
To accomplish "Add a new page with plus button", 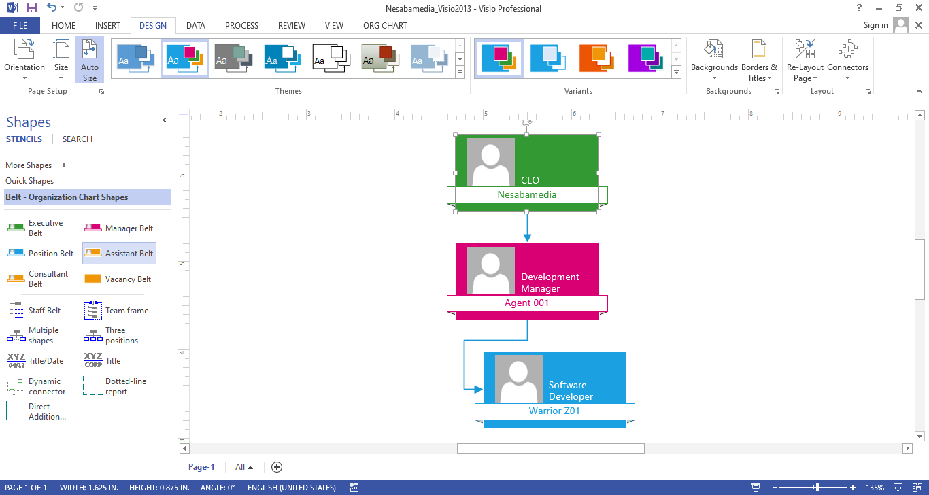I will pyautogui.click(x=277, y=467).
